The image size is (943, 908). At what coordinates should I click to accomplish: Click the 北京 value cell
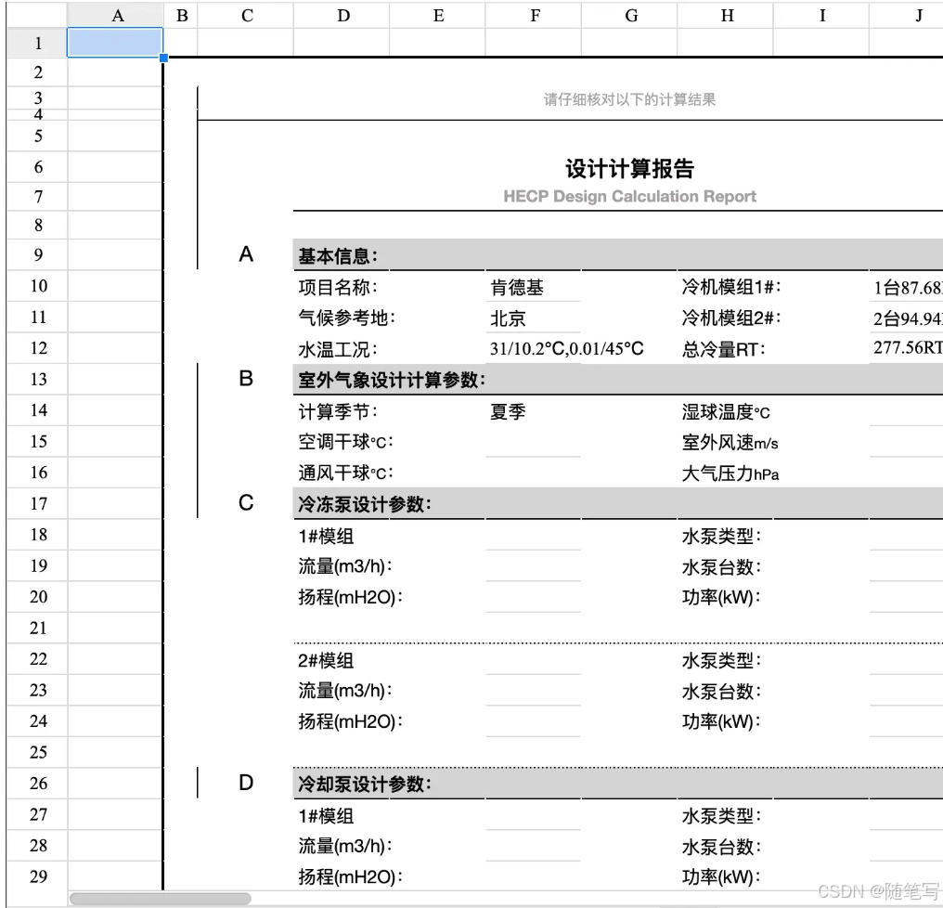508,318
